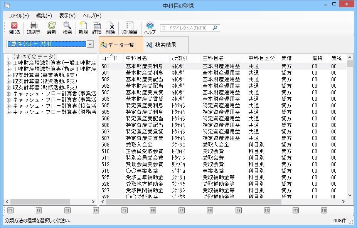Open the 表示(V) menu
357x228 pixels.
pos(67,16)
